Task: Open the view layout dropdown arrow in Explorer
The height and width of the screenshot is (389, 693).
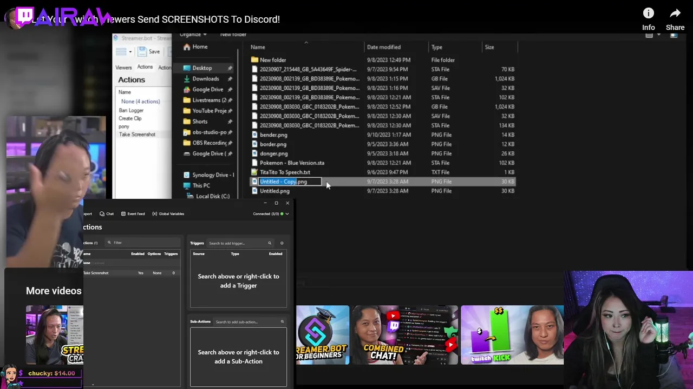Action: coord(658,35)
